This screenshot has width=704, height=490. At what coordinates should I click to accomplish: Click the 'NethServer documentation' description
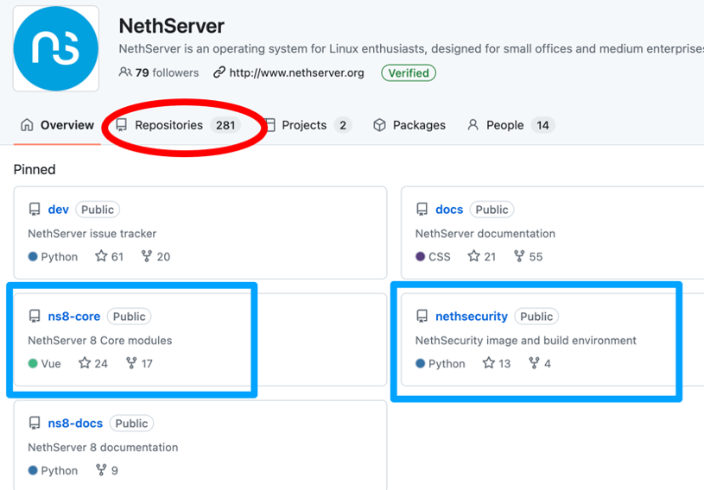[x=485, y=234]
